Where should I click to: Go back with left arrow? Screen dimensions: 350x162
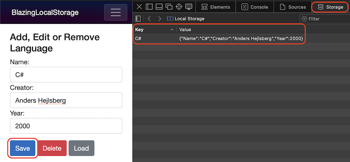149,19
